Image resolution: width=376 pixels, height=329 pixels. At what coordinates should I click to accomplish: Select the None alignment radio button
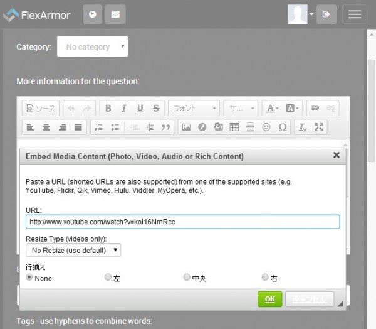[x=29, y=277]
